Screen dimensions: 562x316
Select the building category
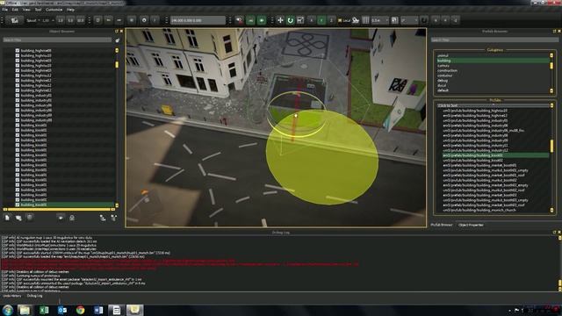click(x=493, y=61)
